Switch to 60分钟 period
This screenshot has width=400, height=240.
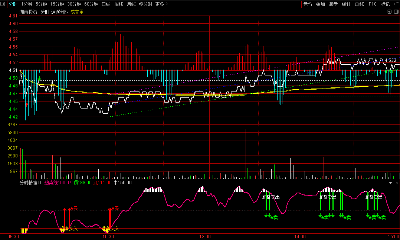pyautogui.click(x=91, y=4)
